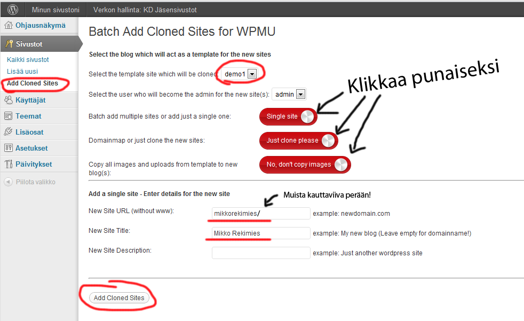Screen dimensions: 524x321
Task: Open the demo1 template site dropdown
Action: point(239,74)
